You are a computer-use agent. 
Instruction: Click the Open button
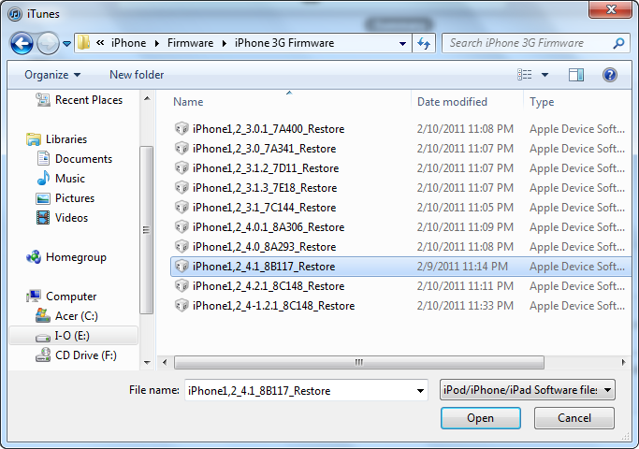point(481,418)
